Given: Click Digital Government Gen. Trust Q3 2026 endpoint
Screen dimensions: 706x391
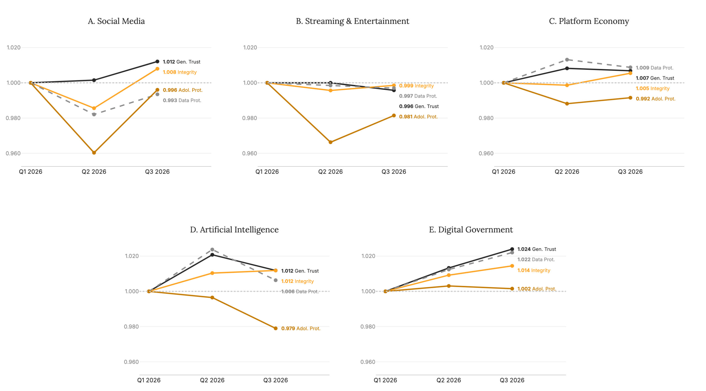Looking at the screenshot, I should pyautogui.click(x=512, y=249).
